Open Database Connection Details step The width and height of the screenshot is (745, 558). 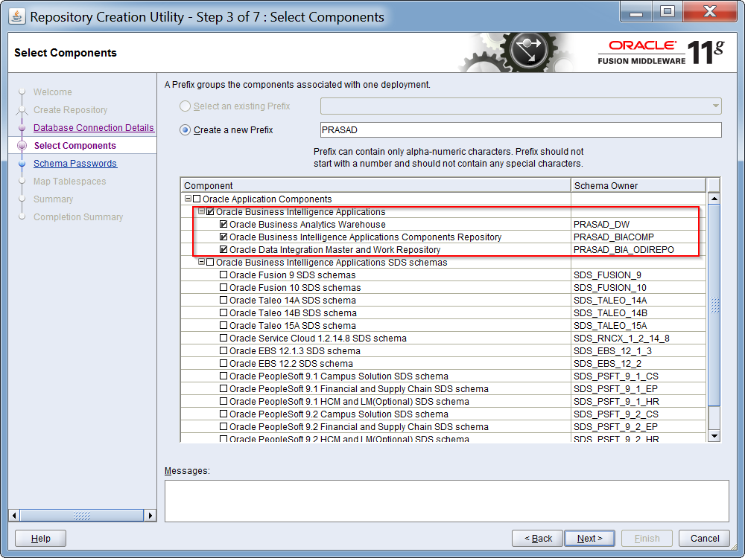tap(94, 128)
